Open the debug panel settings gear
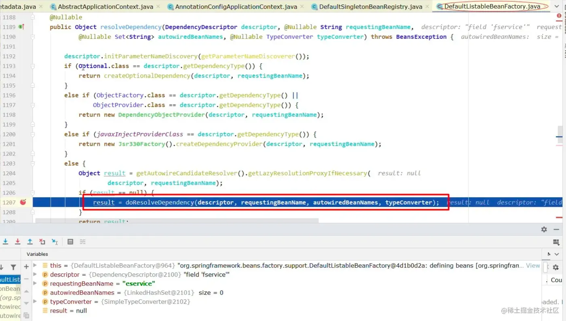 544,229
